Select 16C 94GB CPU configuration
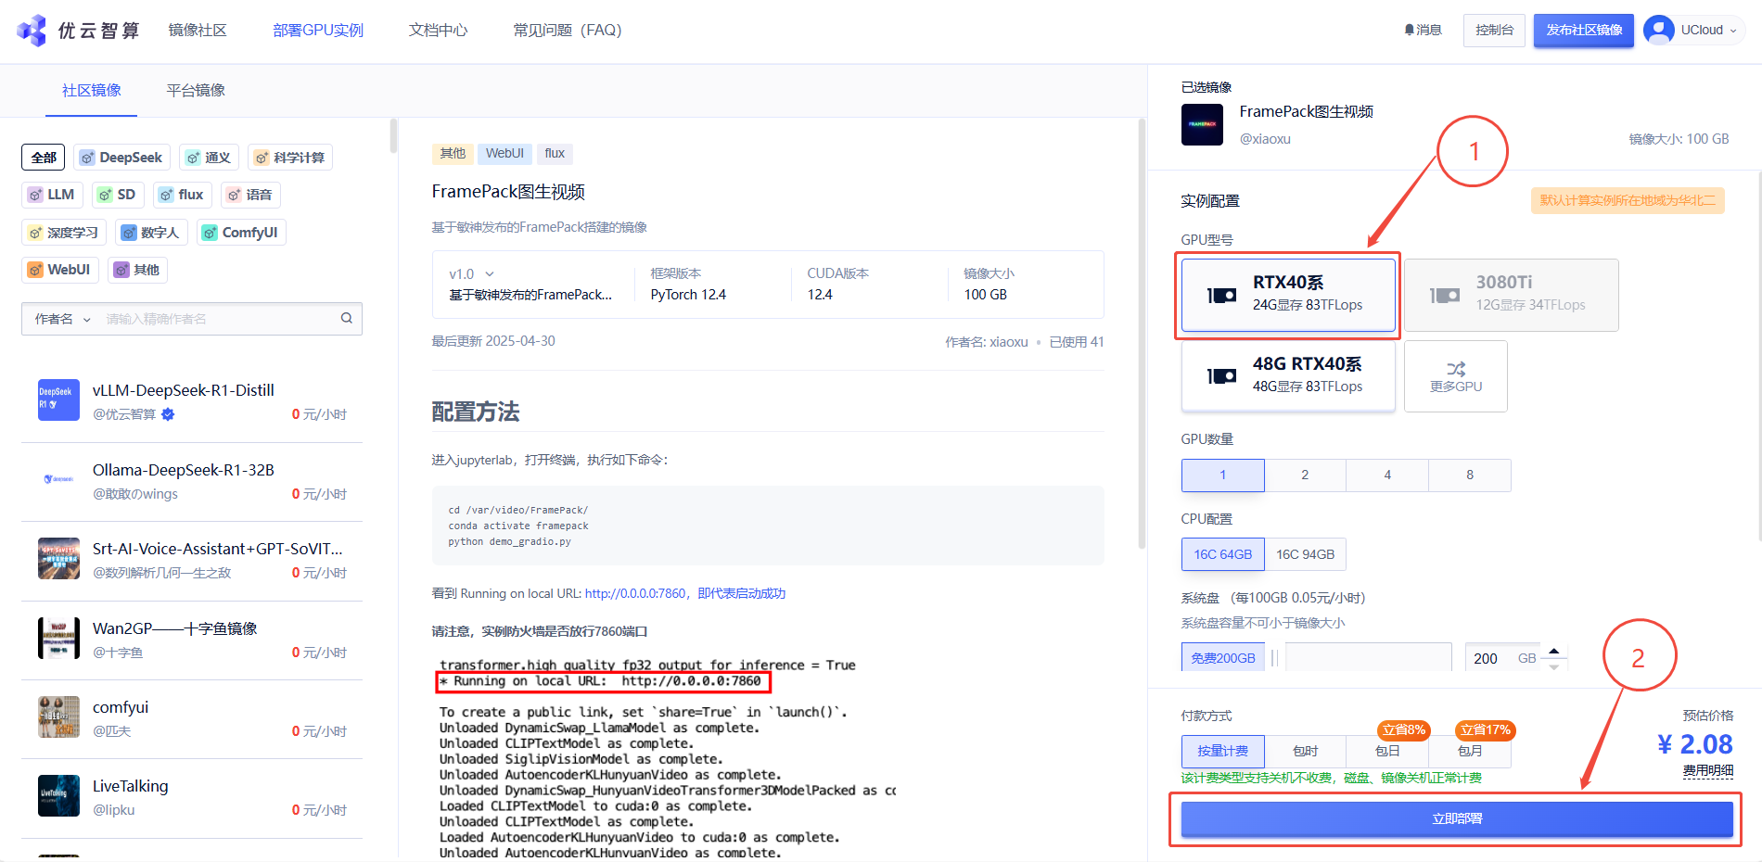1762x862 pixels. point(1305,554)
